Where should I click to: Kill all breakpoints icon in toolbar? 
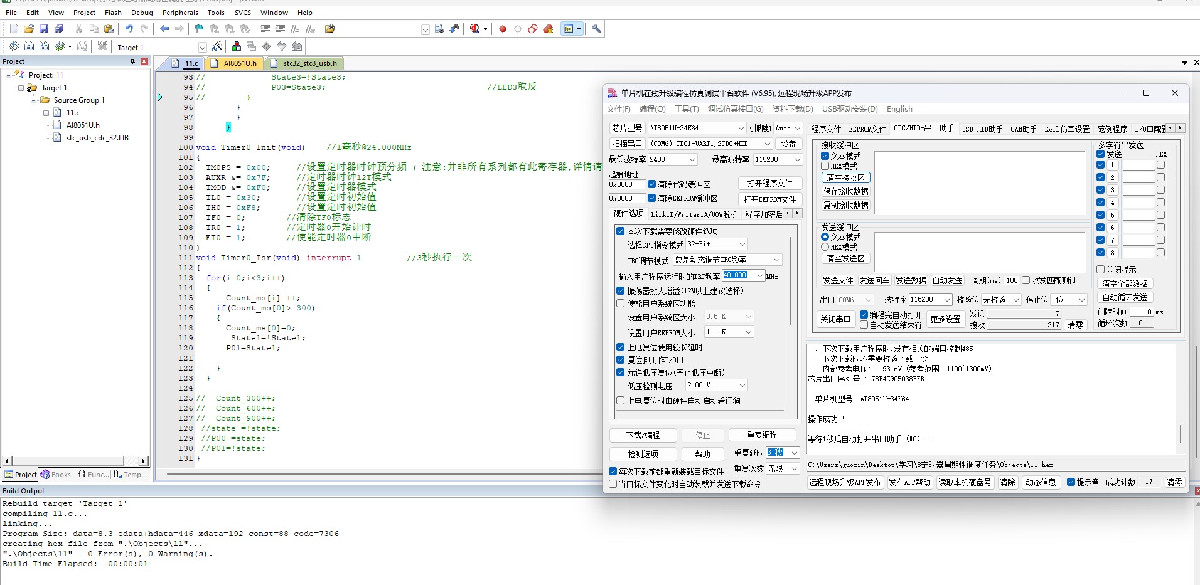(x=548, y=29)
